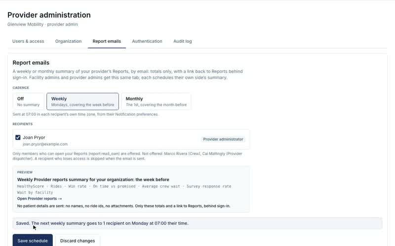Choose the Weekly cadence option
Image resolution: width=395 pixels, height=246 pixels.
(x=82, y=101)
